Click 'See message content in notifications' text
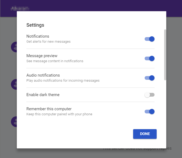182x158 pixels. pyautogui.click(x=55, y=61)
